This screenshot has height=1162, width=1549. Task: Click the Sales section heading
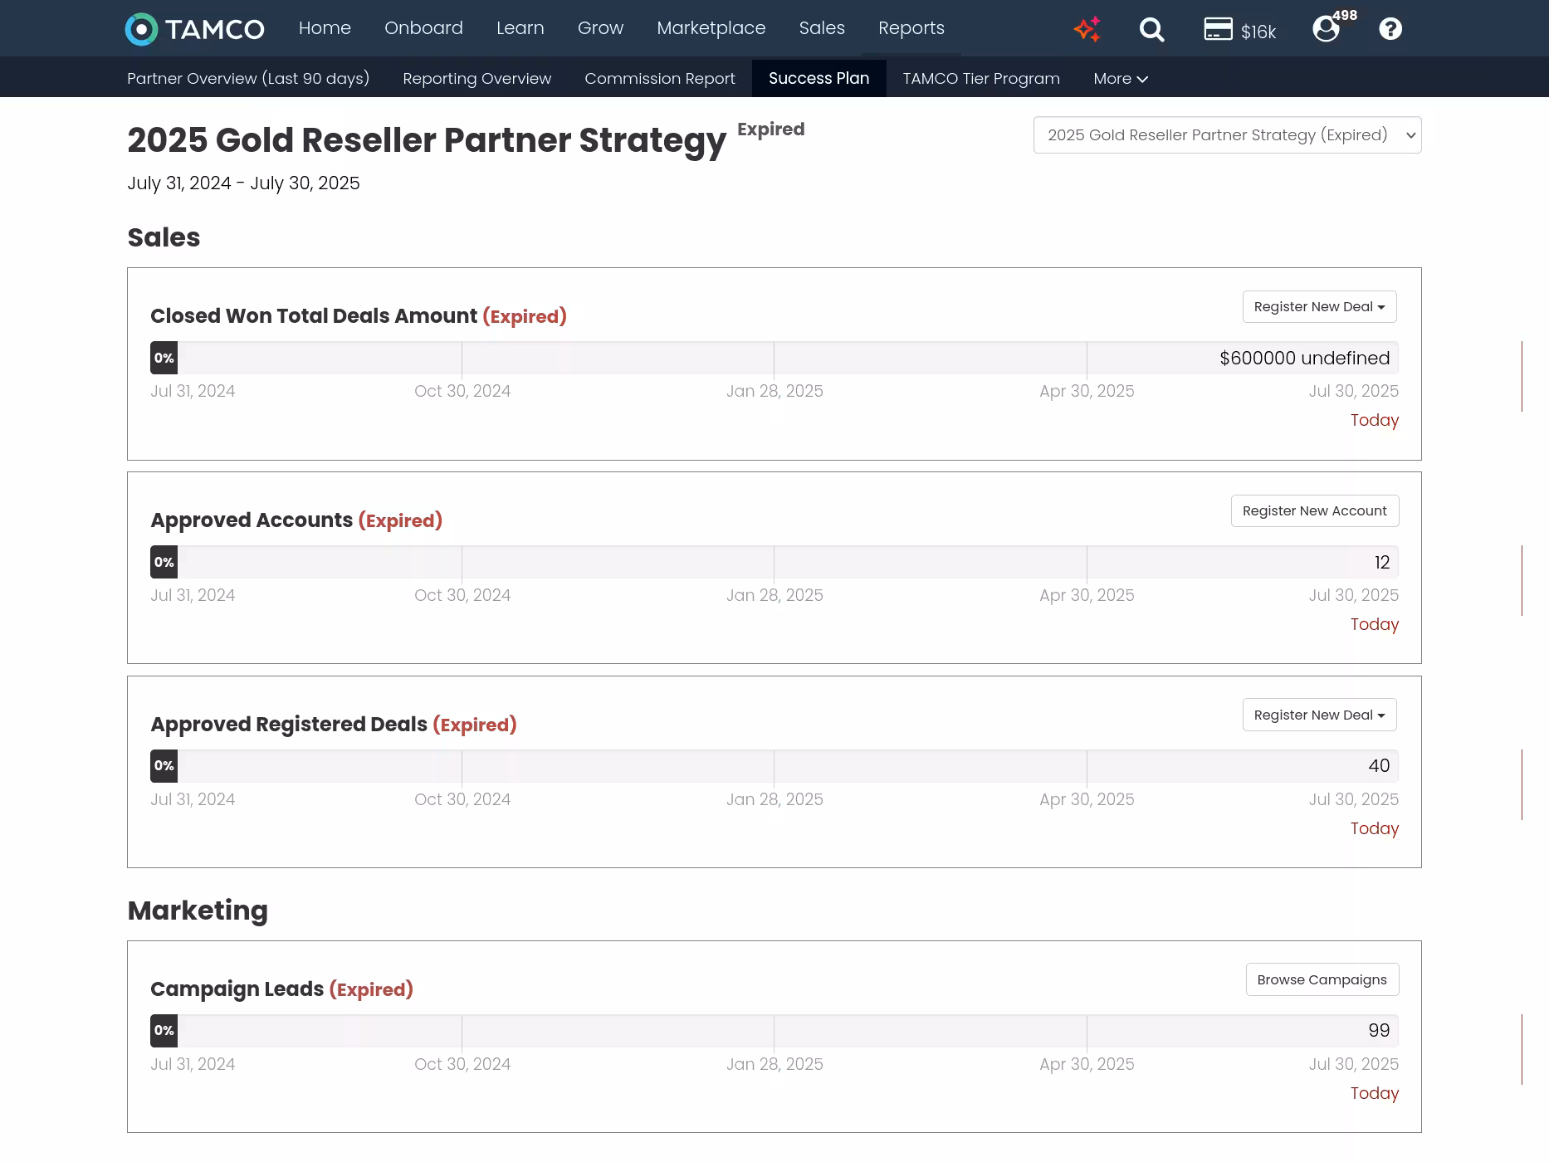coord(164,237)
